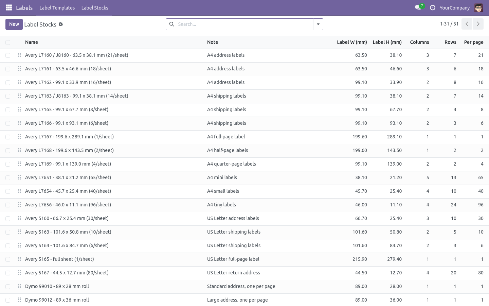Expand the search options dropdown arrow
Viewport: 489px width, 306px height.
(318, 24)
